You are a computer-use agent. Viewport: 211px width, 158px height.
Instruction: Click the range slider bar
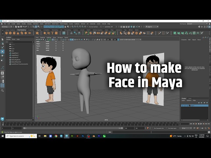pos(73,128)
